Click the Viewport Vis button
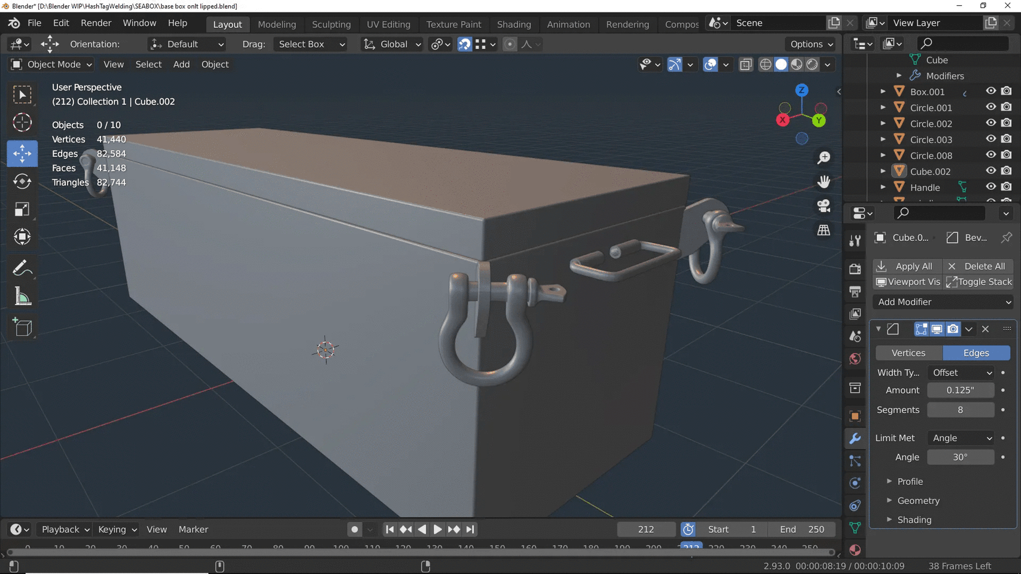This screenshot has width=1021, height=574. 907,282
